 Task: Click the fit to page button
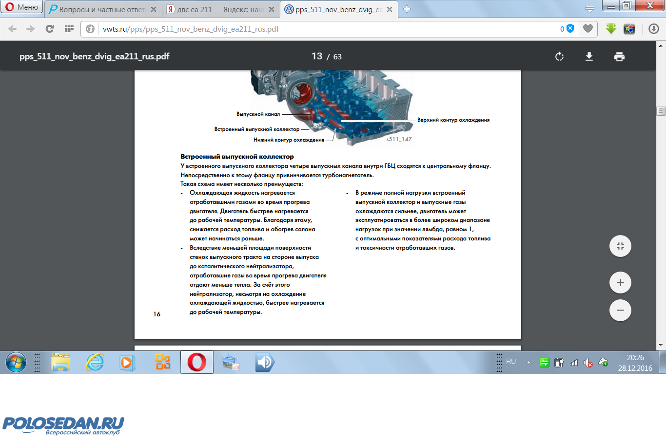click(620, 246)
